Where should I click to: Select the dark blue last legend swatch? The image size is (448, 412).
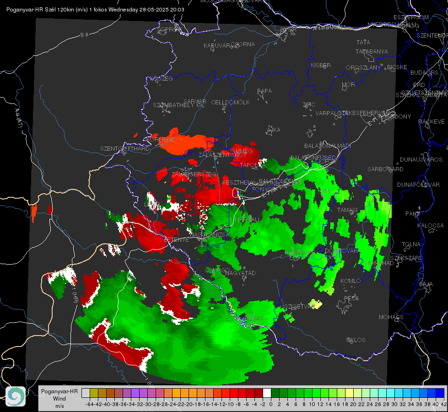(440, 393)
